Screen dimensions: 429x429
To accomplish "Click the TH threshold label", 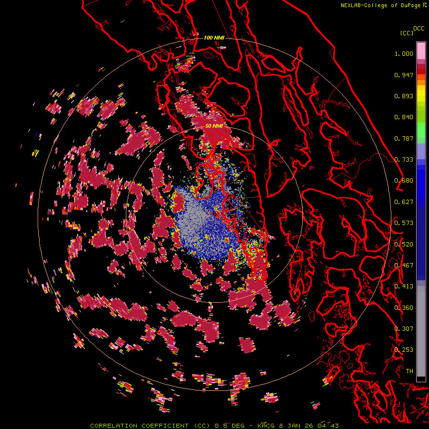I will click(x=409, y=371).
